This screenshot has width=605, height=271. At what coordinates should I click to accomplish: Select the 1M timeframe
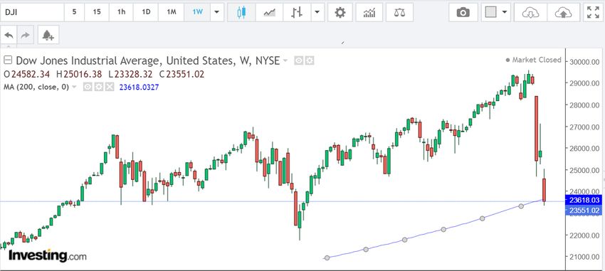(172, 12)
